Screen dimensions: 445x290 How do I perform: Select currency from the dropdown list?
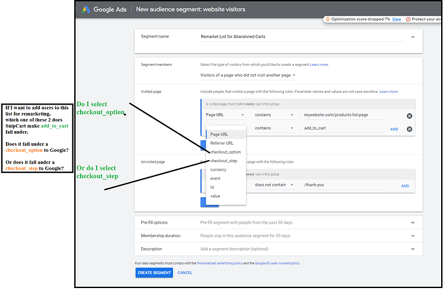[x=226, y=169]
